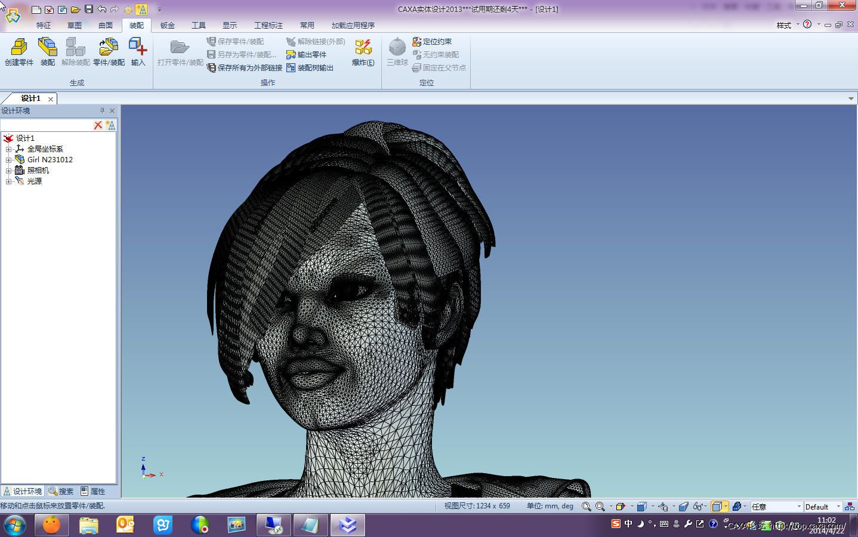Screen dimensions: 858x537
Task: Open the document tab list arrow at right
Action: click(851, 98)
